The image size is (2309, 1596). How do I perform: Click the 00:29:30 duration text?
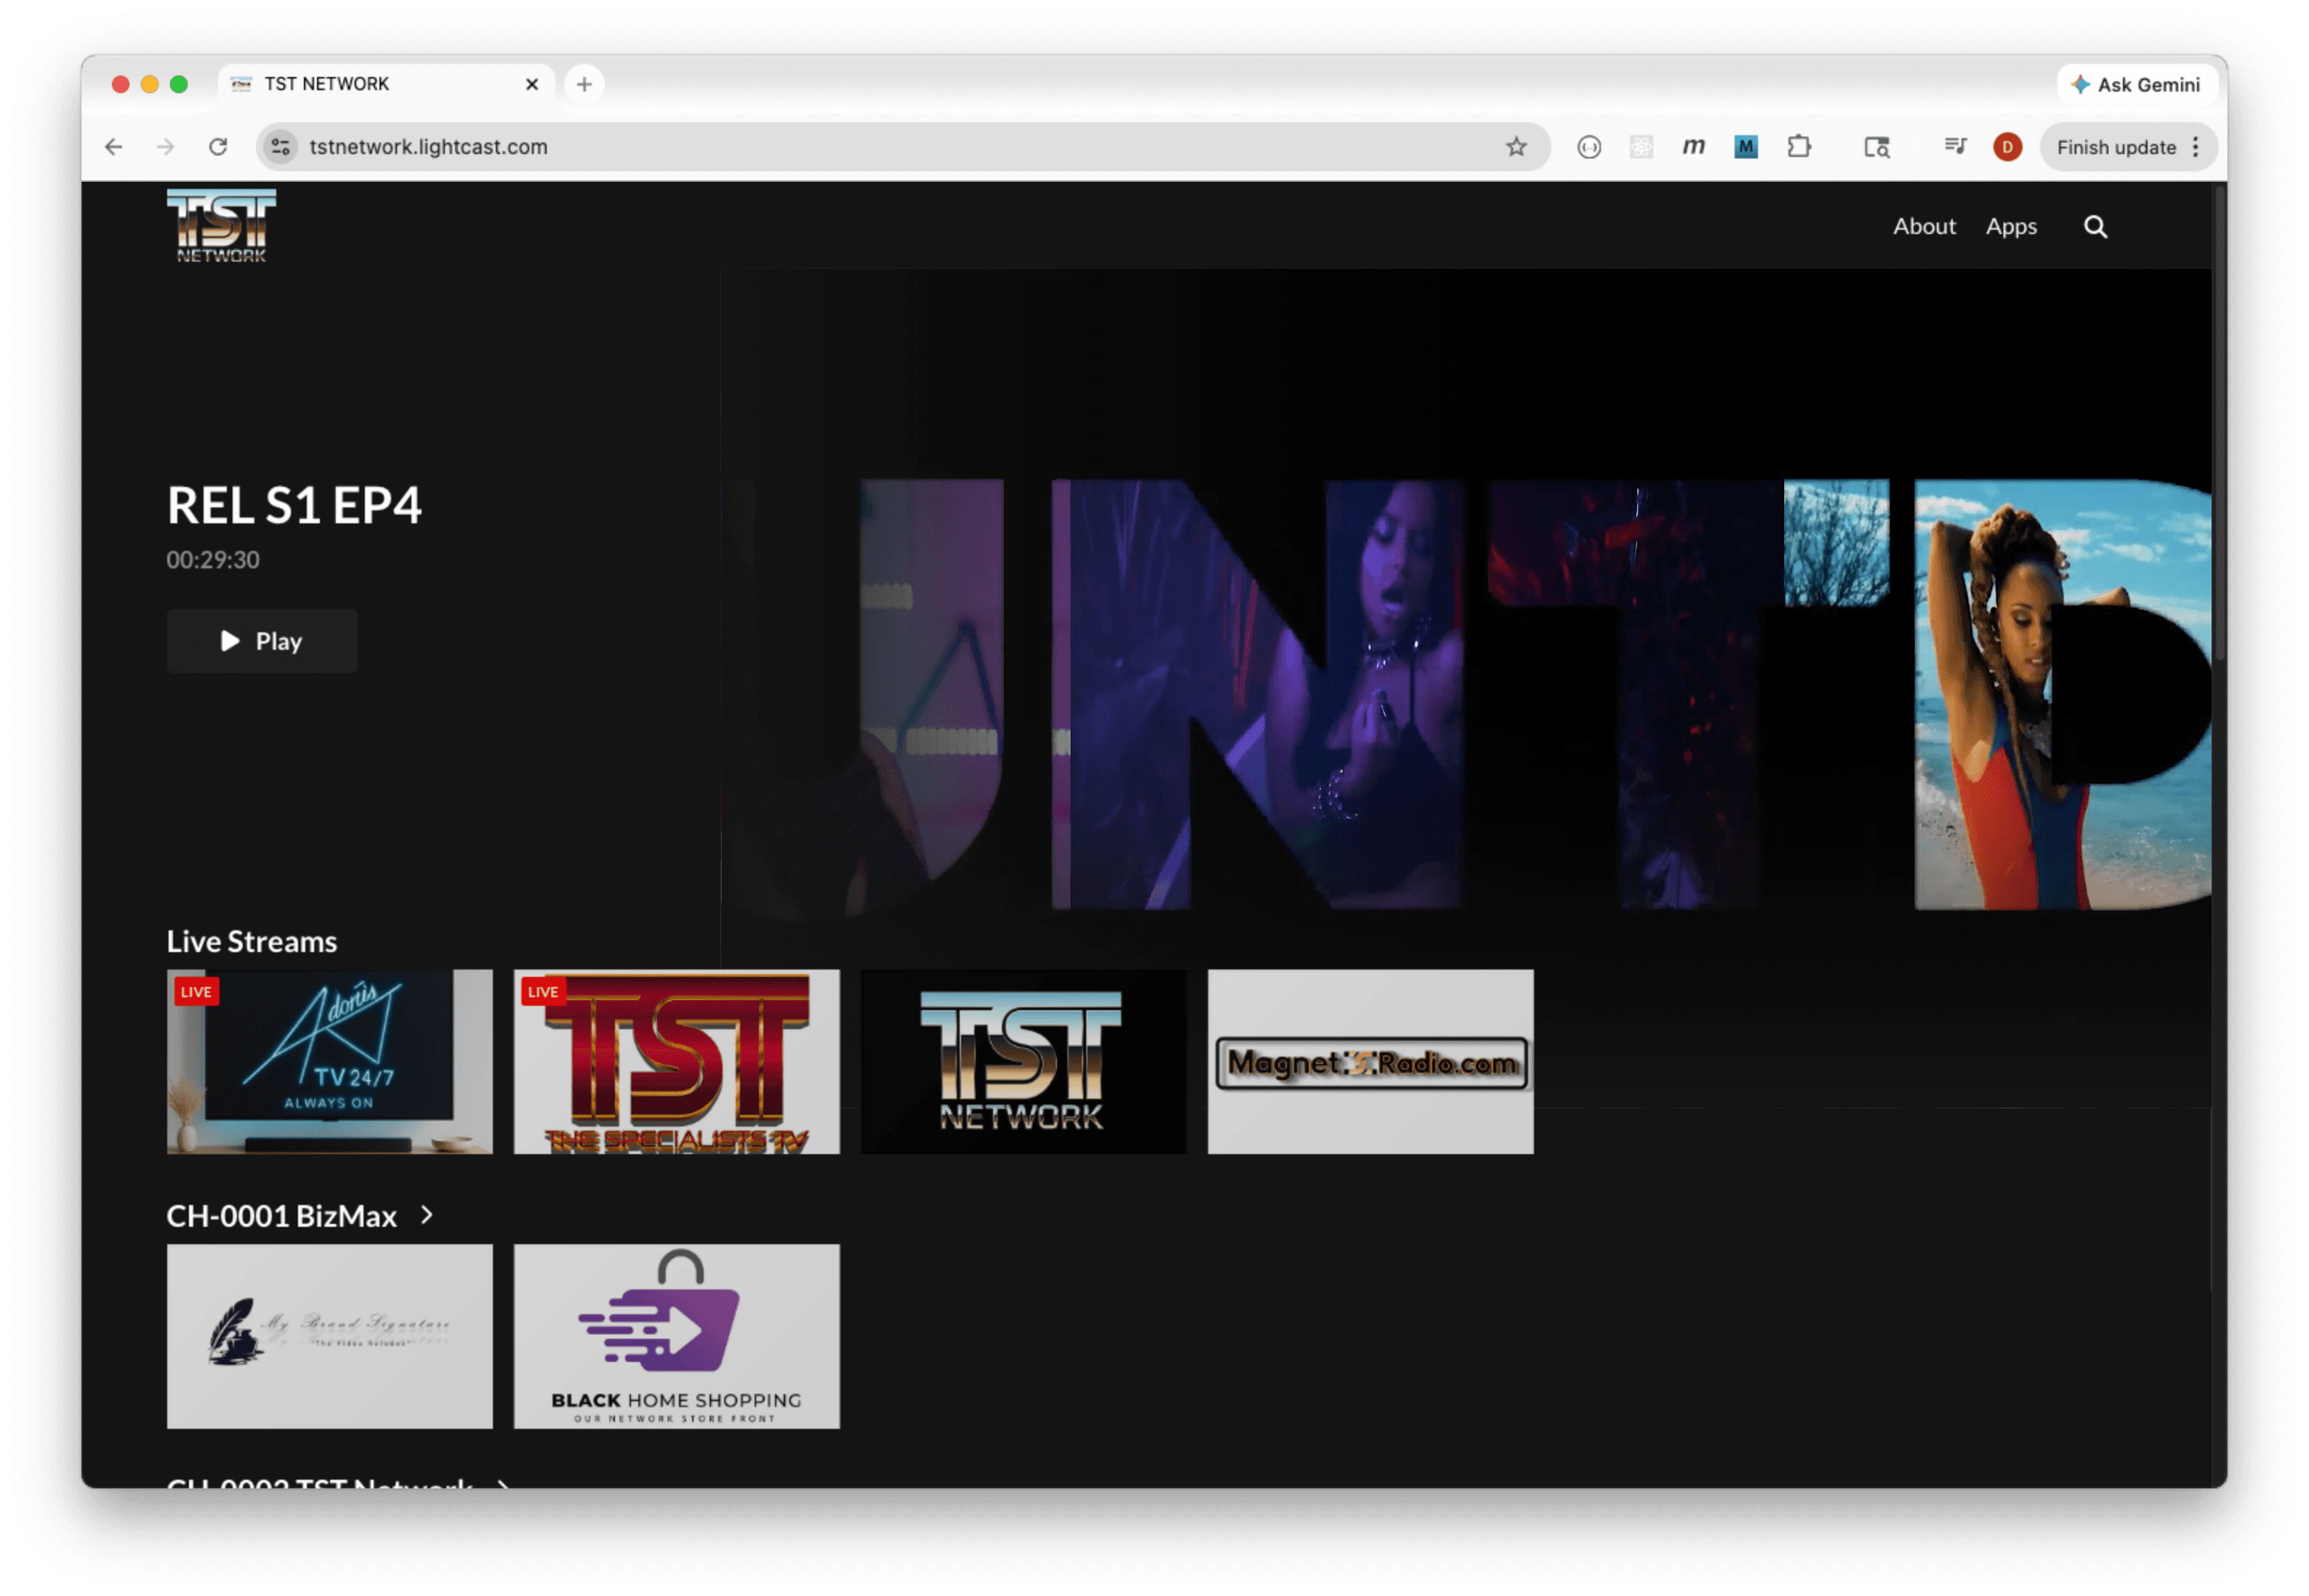212,560
